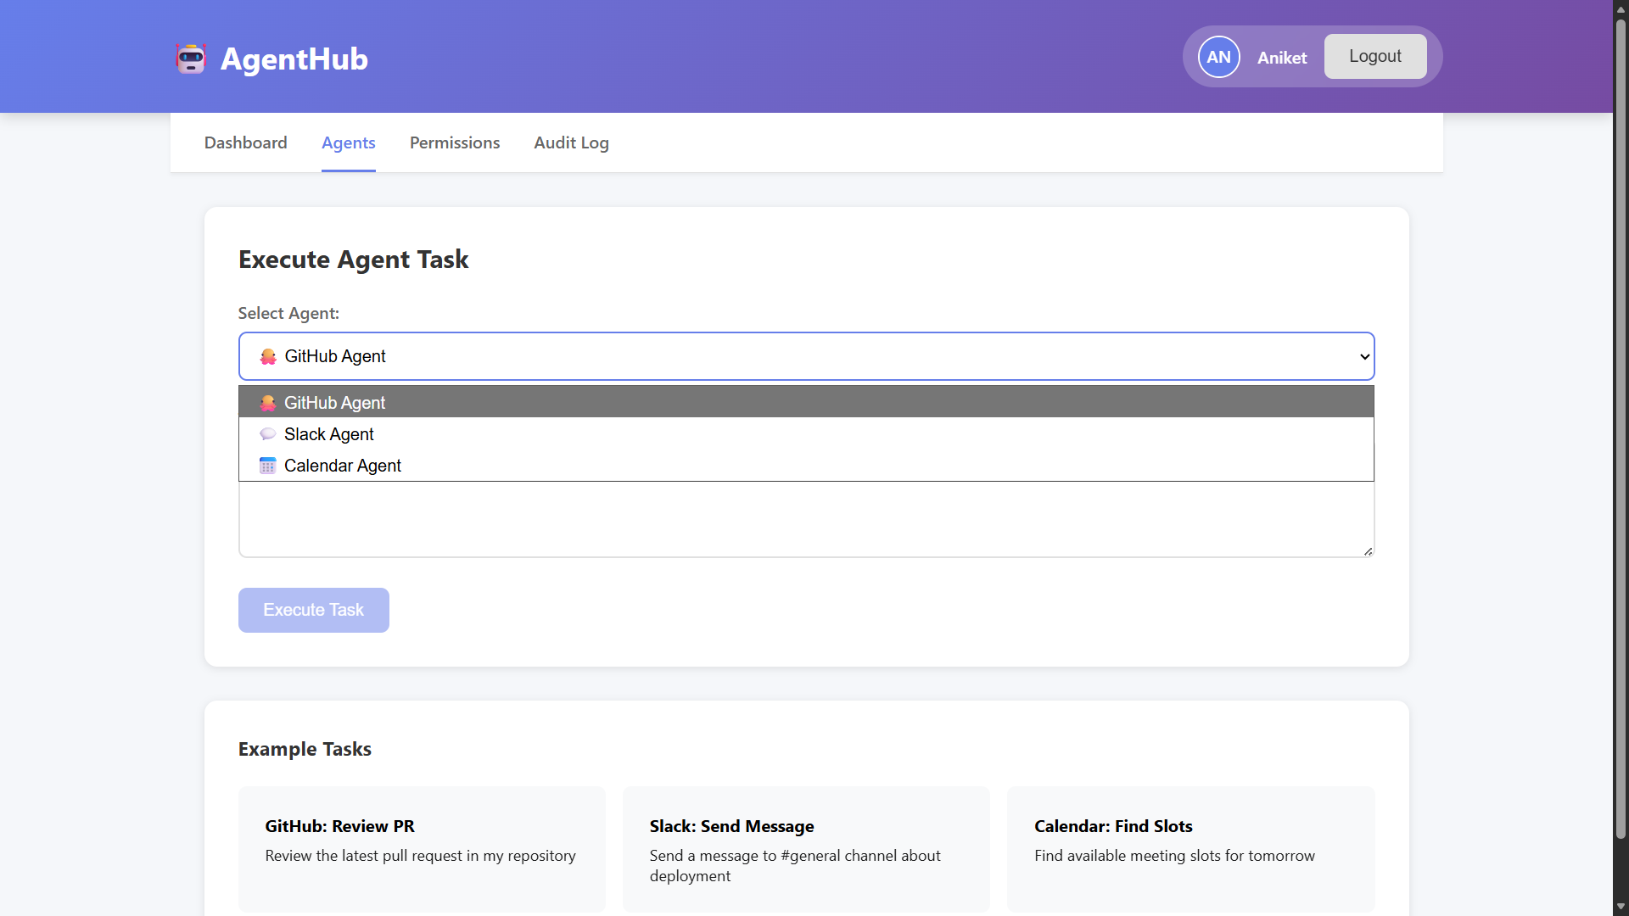Select the GitHub: Review PR example card

tap(422, 848)
